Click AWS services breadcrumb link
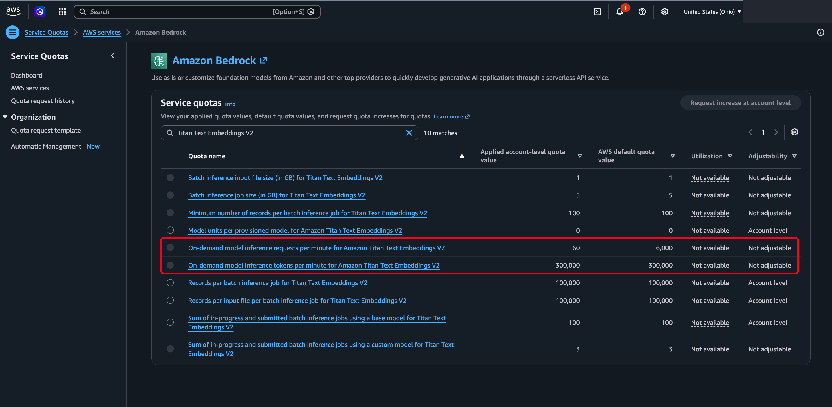The width and height of the screenshot is (832, 407). (x=102, y=32)
